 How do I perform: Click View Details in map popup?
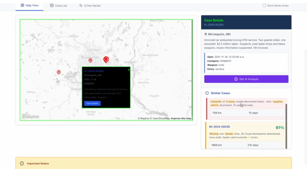pyautogui.click(x=92, y=103)
